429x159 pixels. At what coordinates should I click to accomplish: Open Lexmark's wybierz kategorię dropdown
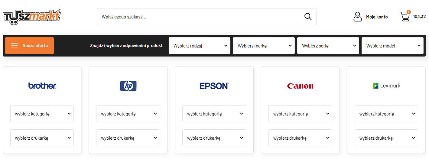coord(386,114)
